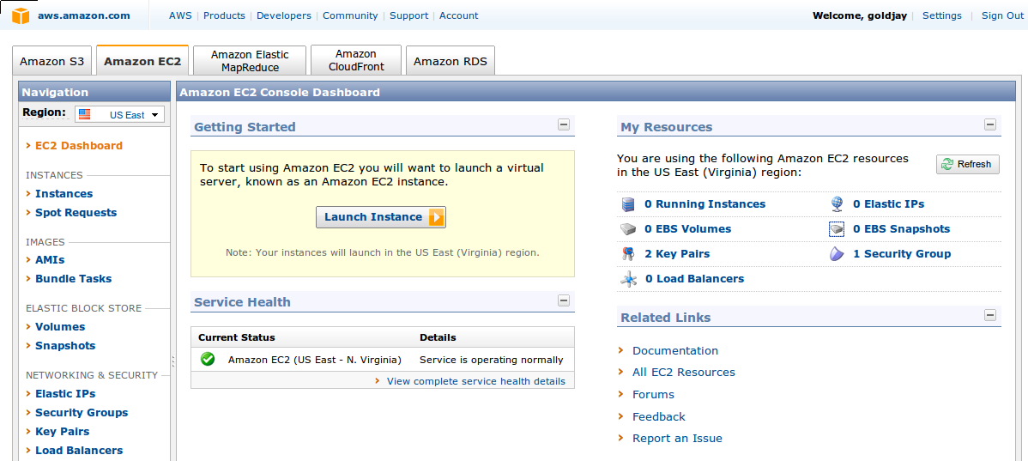The image size is (1028, 461).
Task: Click the 0 Running Instances link
Action: tap(704, 204)
